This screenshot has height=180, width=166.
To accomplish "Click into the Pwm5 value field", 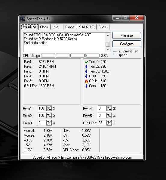I will click(102, 116).
